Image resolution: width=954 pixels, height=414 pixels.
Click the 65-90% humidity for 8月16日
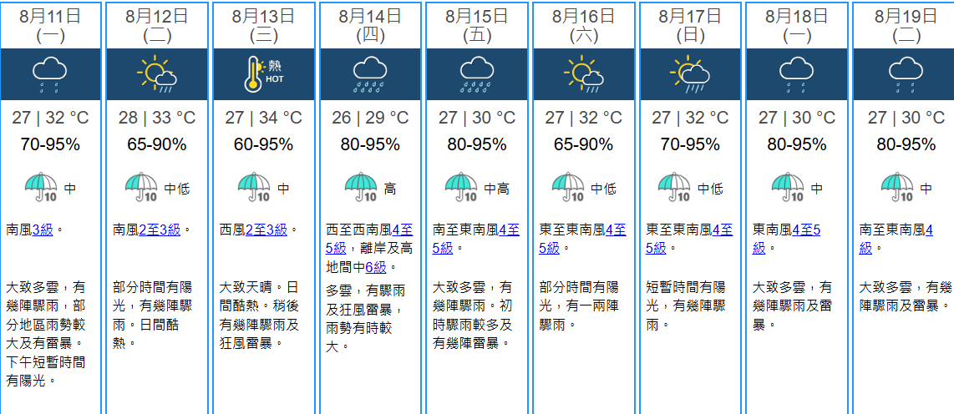[x=584, y=144]
